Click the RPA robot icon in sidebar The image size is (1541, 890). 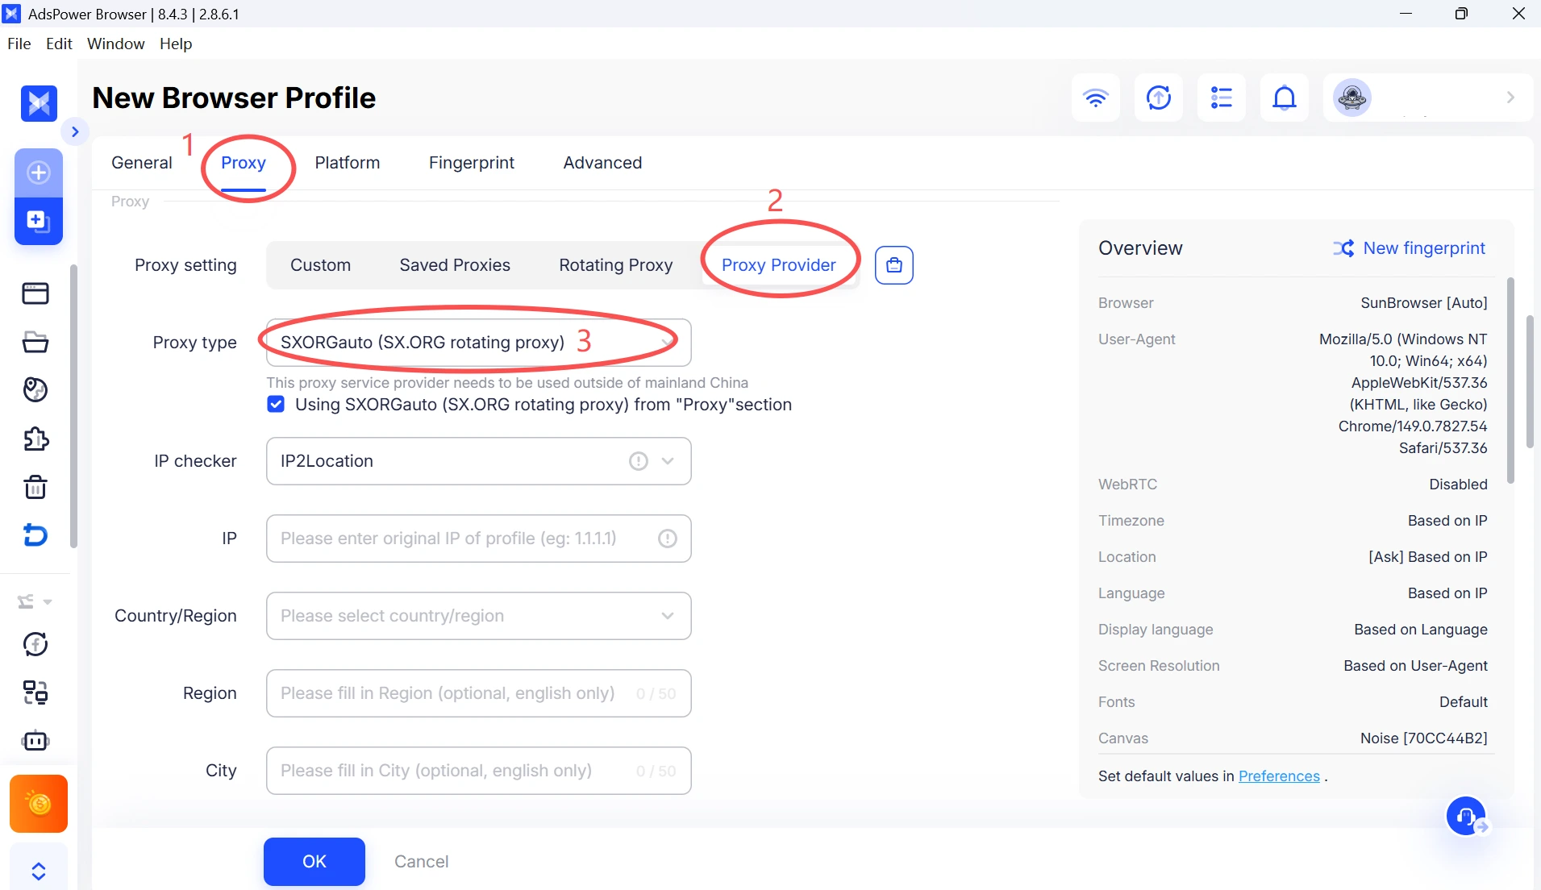click(35, 740)
